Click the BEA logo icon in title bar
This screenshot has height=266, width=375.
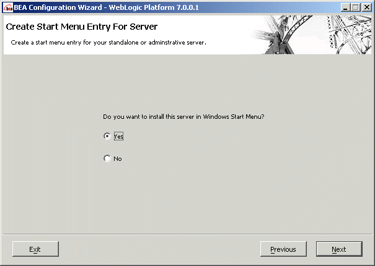tap(8, 7)
